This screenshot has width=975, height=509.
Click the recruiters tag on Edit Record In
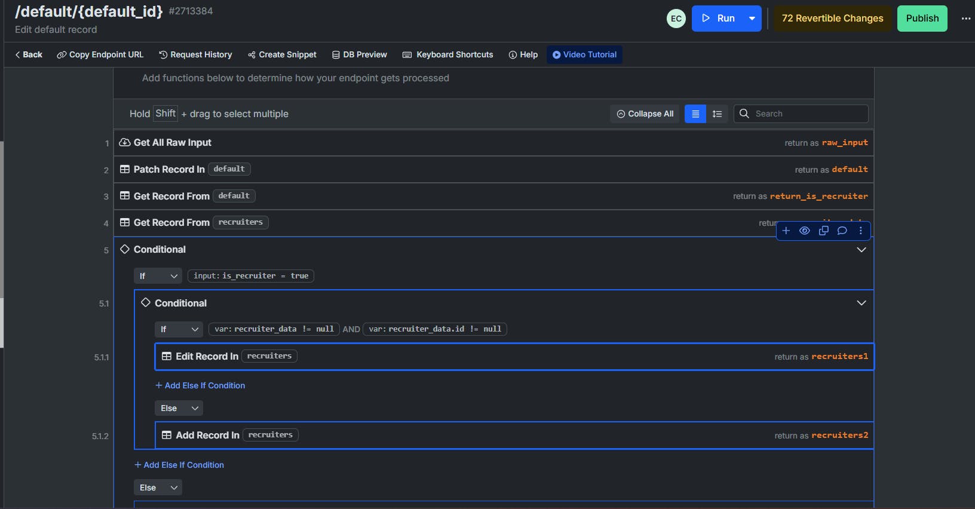click(x=269, y=356)
